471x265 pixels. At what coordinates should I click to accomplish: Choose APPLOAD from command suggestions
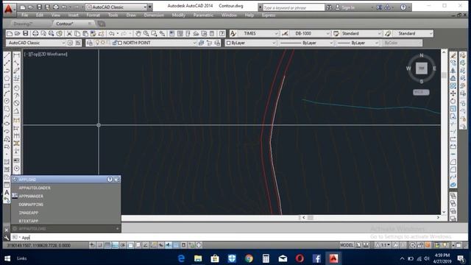[x=66, y=180]
